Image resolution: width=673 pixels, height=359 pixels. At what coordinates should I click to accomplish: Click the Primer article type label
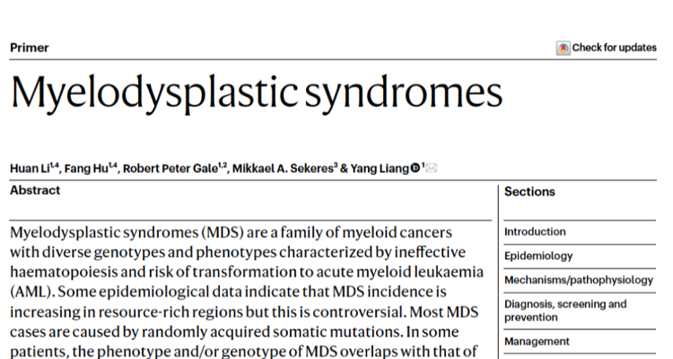[x=30, y=48]
